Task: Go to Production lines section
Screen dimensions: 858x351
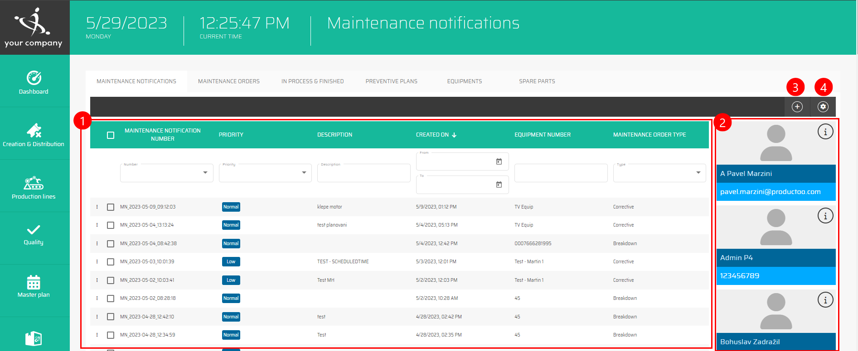Action: pos(34,188)
